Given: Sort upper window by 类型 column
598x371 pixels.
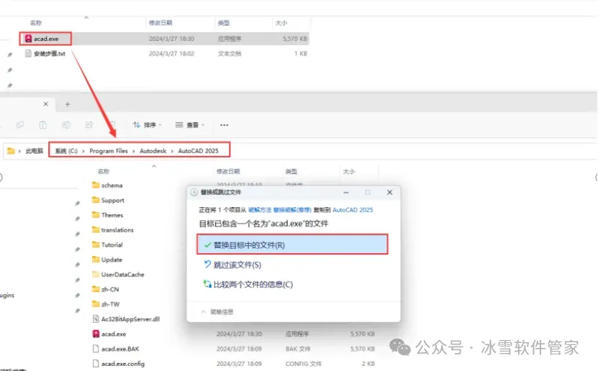Looking at the screenshot, I should pos(224,23).
